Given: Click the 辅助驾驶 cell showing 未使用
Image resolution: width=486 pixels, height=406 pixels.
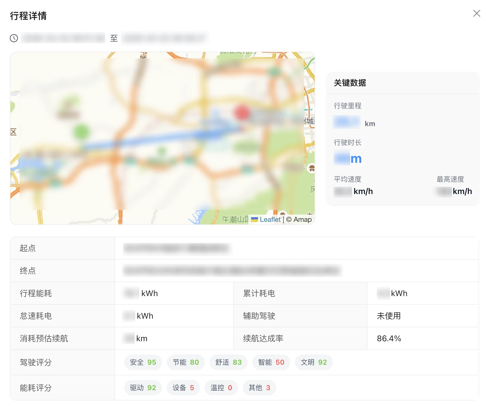Looking at the screenshot, I should tap(389, 316).
